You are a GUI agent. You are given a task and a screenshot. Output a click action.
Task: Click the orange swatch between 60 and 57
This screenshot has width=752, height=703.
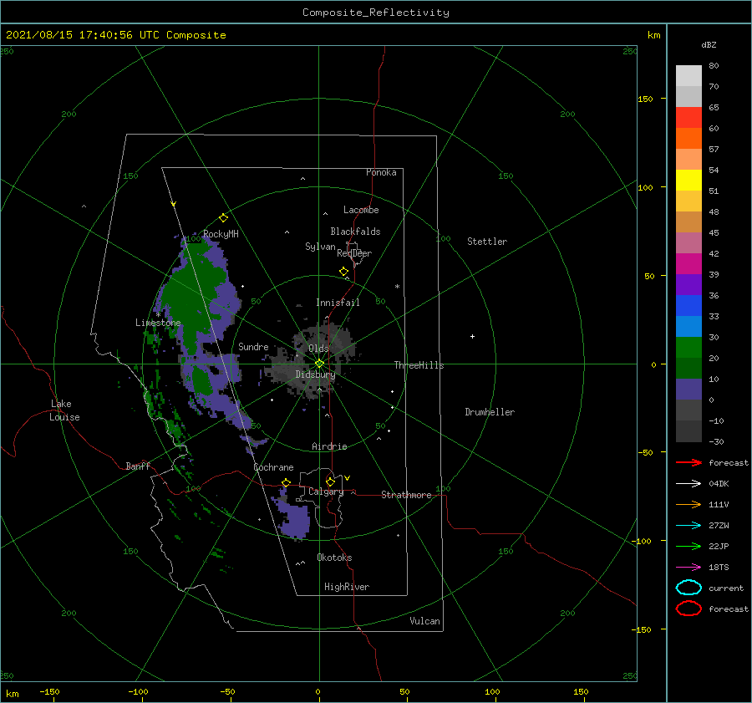pos(688,138)
